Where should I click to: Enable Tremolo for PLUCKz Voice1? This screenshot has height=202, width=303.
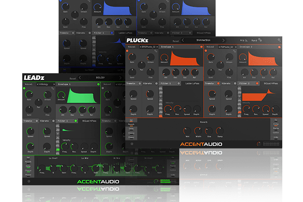point(139,83)
